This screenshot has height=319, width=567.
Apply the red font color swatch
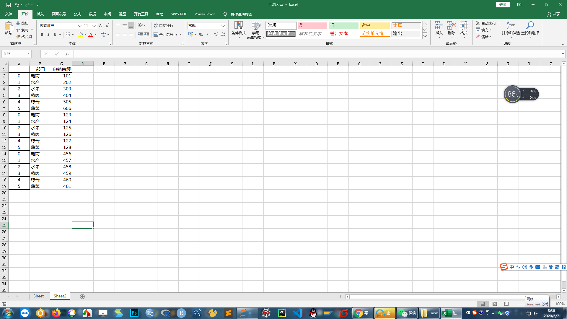[91, 35]
